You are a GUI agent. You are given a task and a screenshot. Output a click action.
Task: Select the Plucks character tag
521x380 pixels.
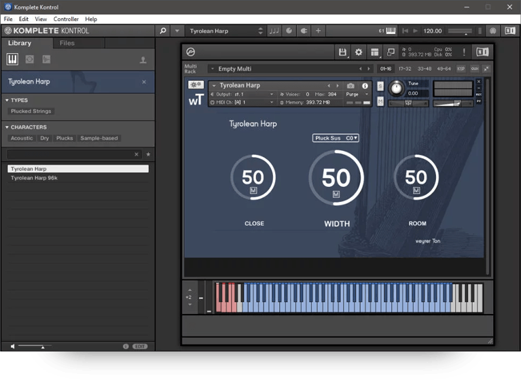pos(65,138)
